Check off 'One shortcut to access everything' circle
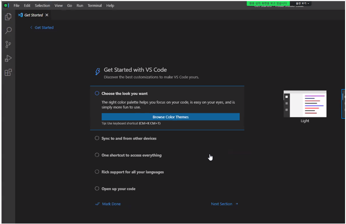This screenshot has height=224, width=346. click(x=97, y=155)
